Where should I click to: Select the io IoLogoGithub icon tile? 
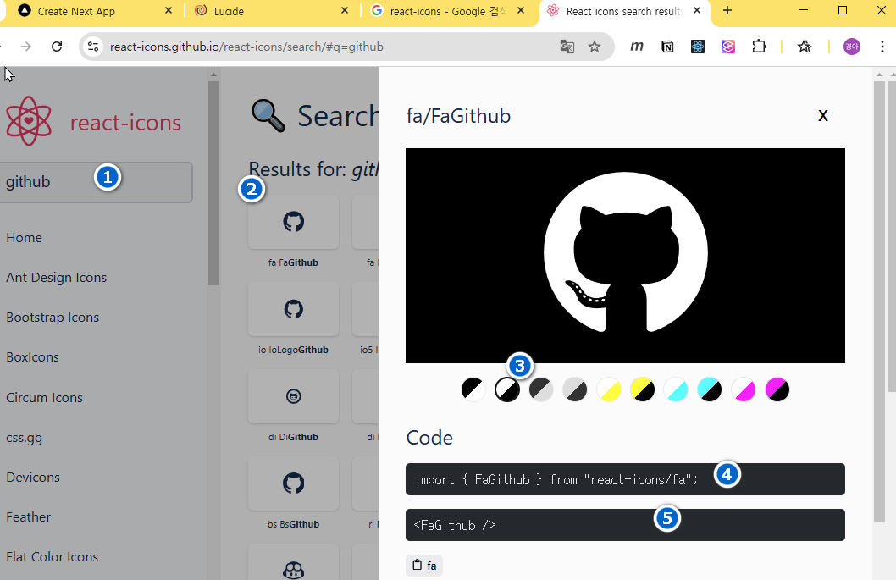click(293, 310)
